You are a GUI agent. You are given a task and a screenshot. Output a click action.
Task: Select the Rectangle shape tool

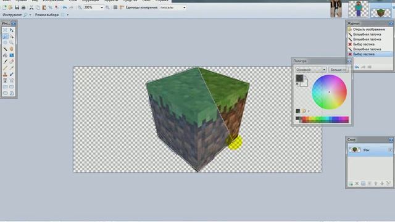[x=5, y=87]
